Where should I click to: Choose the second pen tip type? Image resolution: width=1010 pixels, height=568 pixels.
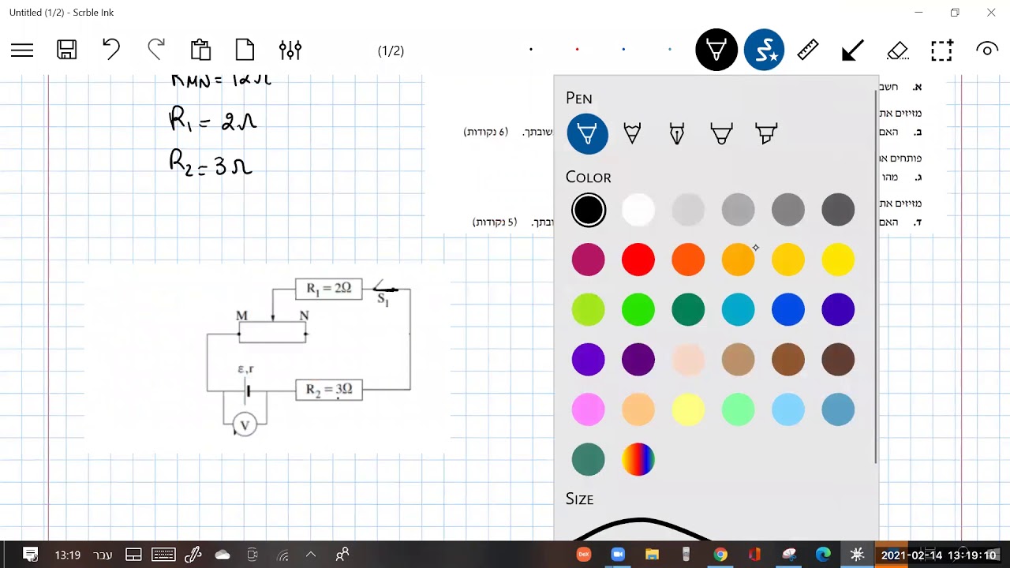tap(632, 133)
